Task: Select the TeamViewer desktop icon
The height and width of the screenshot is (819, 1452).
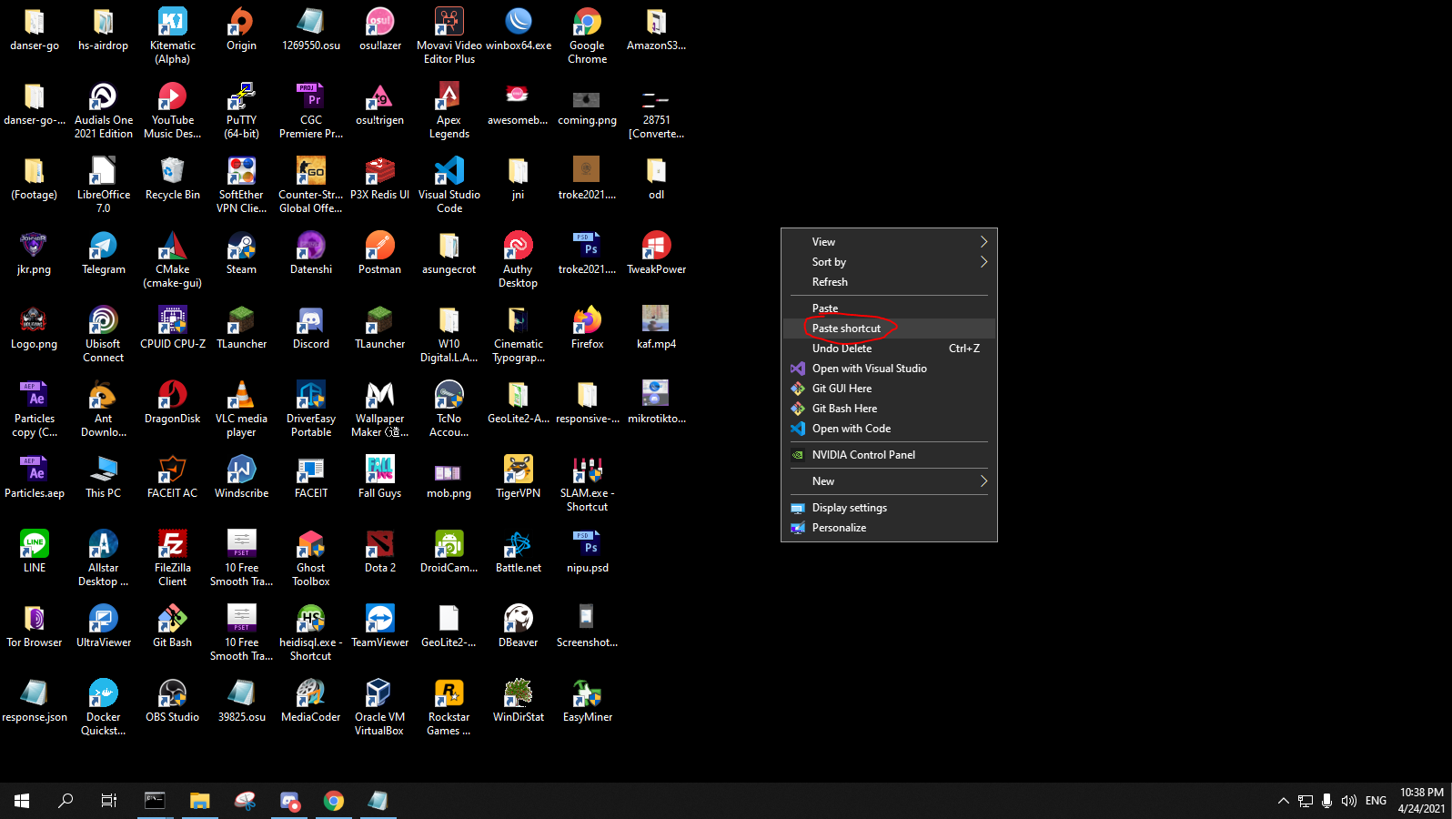Action: [x=379, y=626]
